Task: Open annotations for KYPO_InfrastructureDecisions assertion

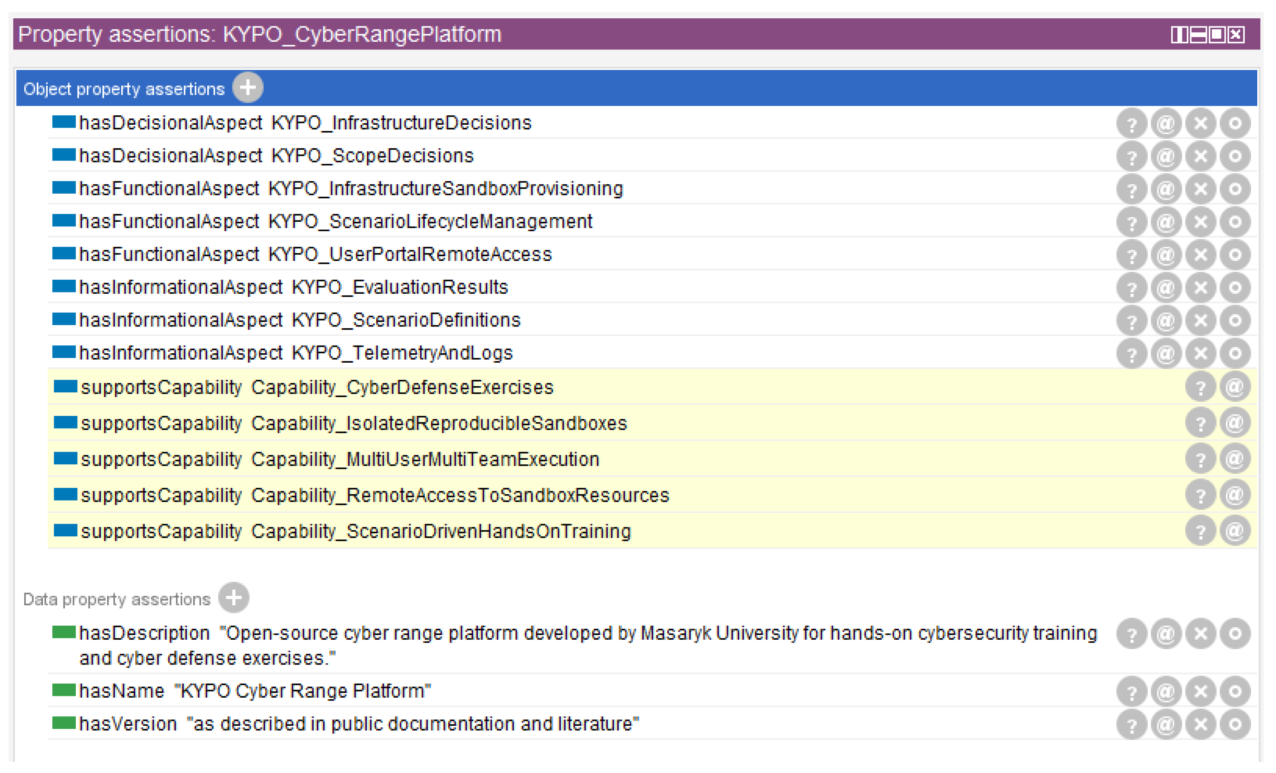Action: coord(1166,123)
